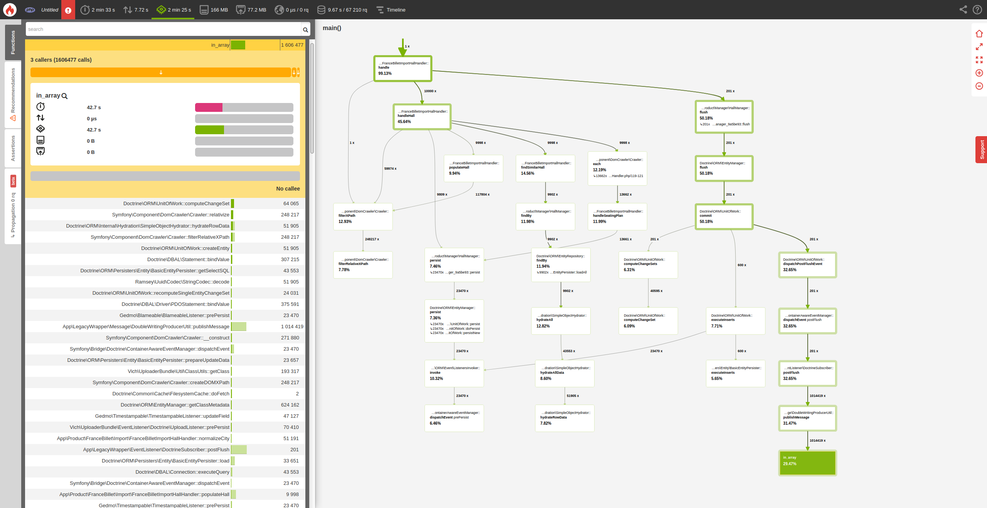Click the findSimilarHall 14.56% node
Screen dimensions: 987x508
point(545,169)
